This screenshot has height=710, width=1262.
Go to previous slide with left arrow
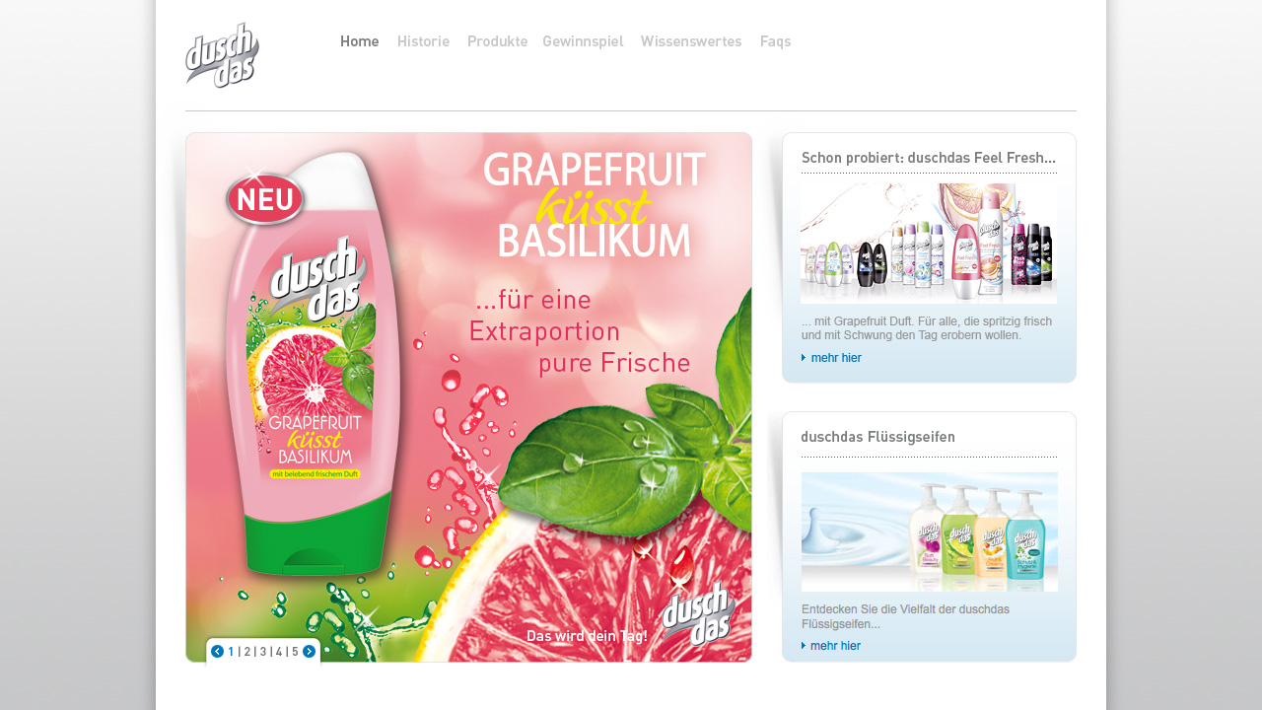217,652
